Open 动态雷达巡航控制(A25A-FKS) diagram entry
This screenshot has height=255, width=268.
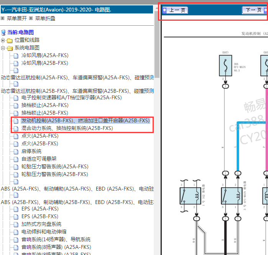77,77
